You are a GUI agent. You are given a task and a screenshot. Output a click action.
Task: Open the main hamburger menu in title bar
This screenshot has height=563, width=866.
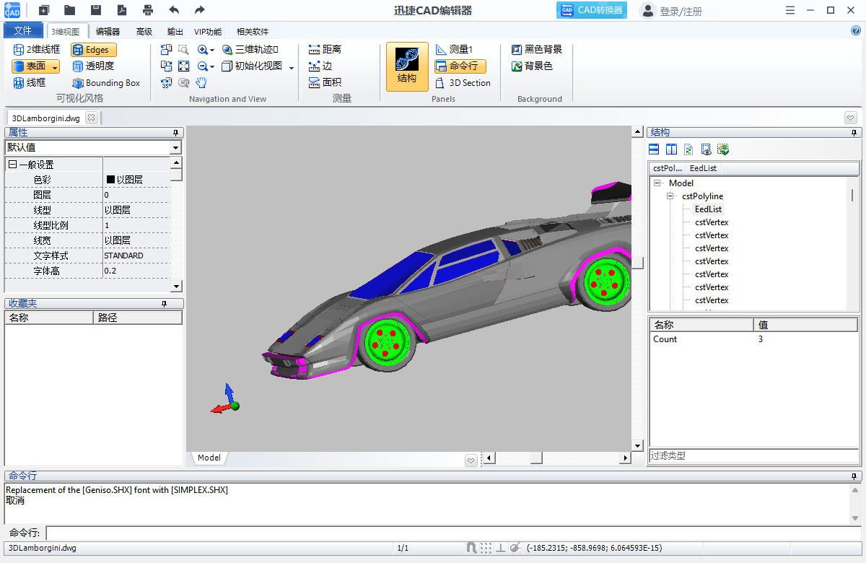790,10
